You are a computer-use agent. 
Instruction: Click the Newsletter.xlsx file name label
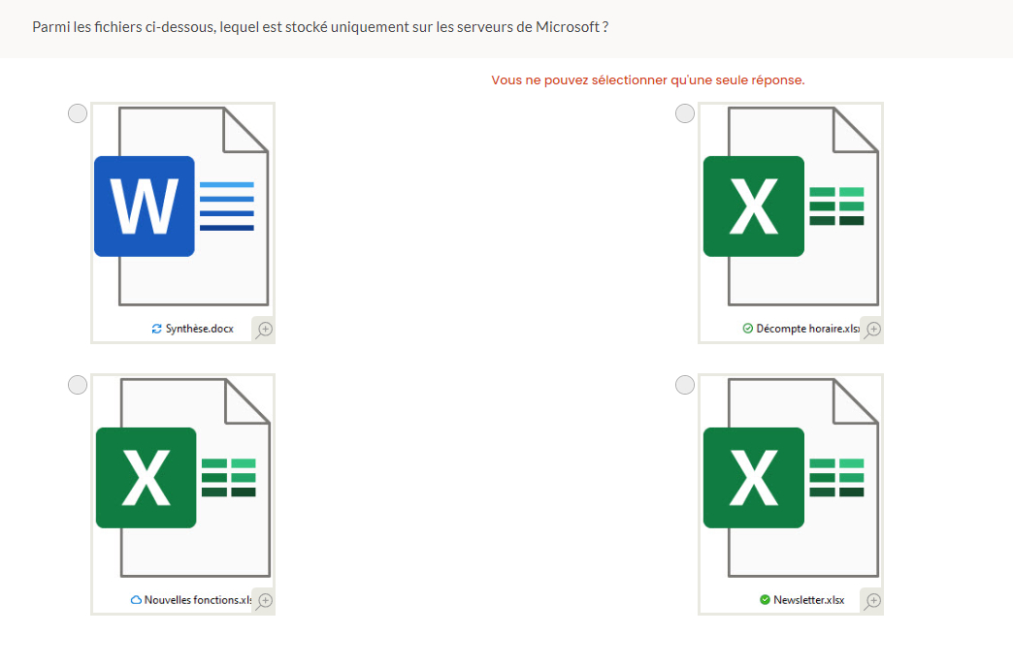click(x=808, y=600)
